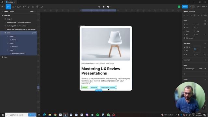Click the chair image on the card
The height and width of the screenshot is (117, 208).
106,44
